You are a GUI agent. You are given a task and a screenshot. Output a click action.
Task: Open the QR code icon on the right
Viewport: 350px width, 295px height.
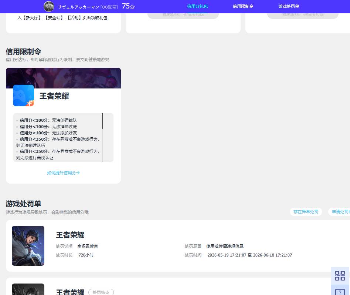tap(340, 276)
